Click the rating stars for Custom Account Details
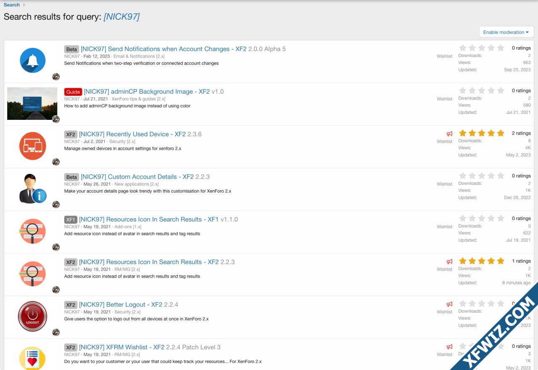 click(481, 176)
